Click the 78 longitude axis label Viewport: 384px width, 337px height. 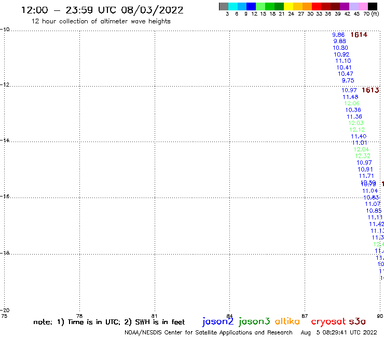[x=79, y=316]
